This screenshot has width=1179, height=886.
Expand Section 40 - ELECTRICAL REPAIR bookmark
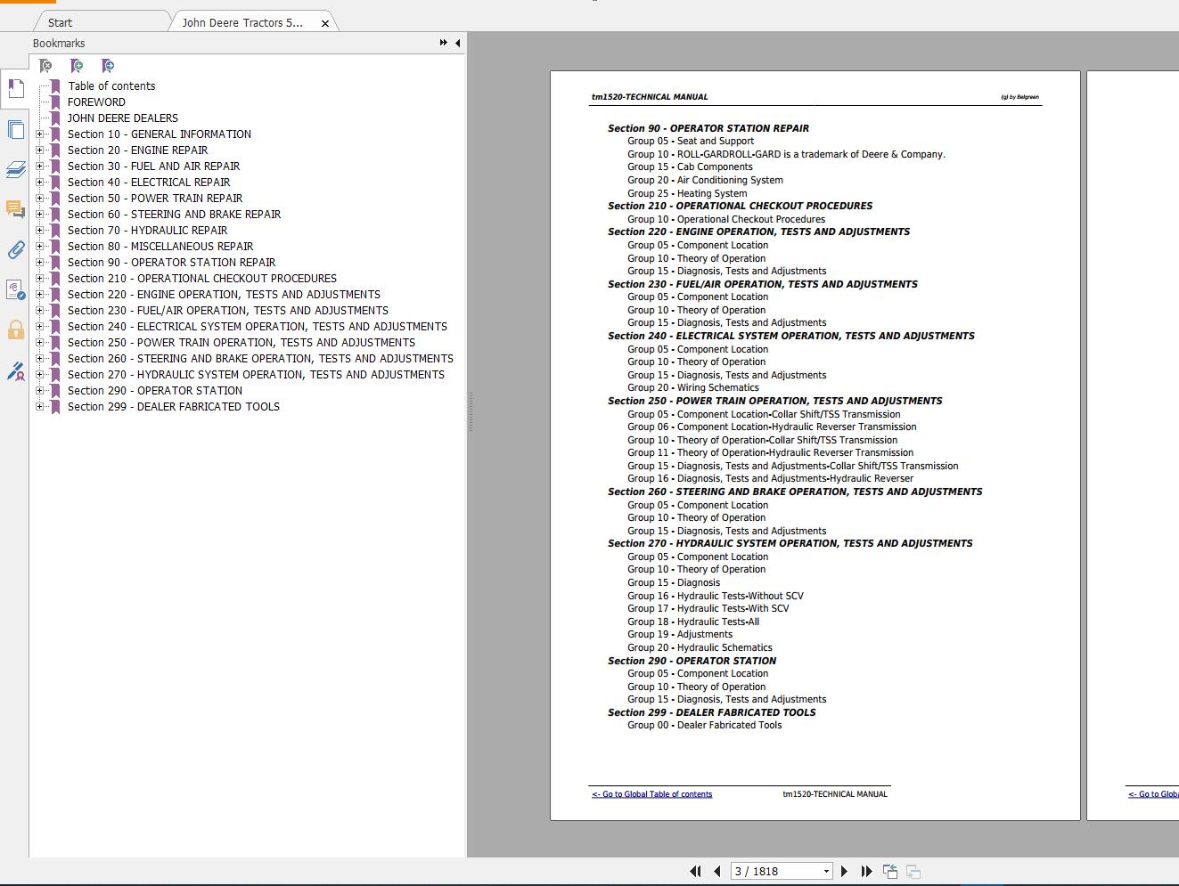click(x=39, y=183)
